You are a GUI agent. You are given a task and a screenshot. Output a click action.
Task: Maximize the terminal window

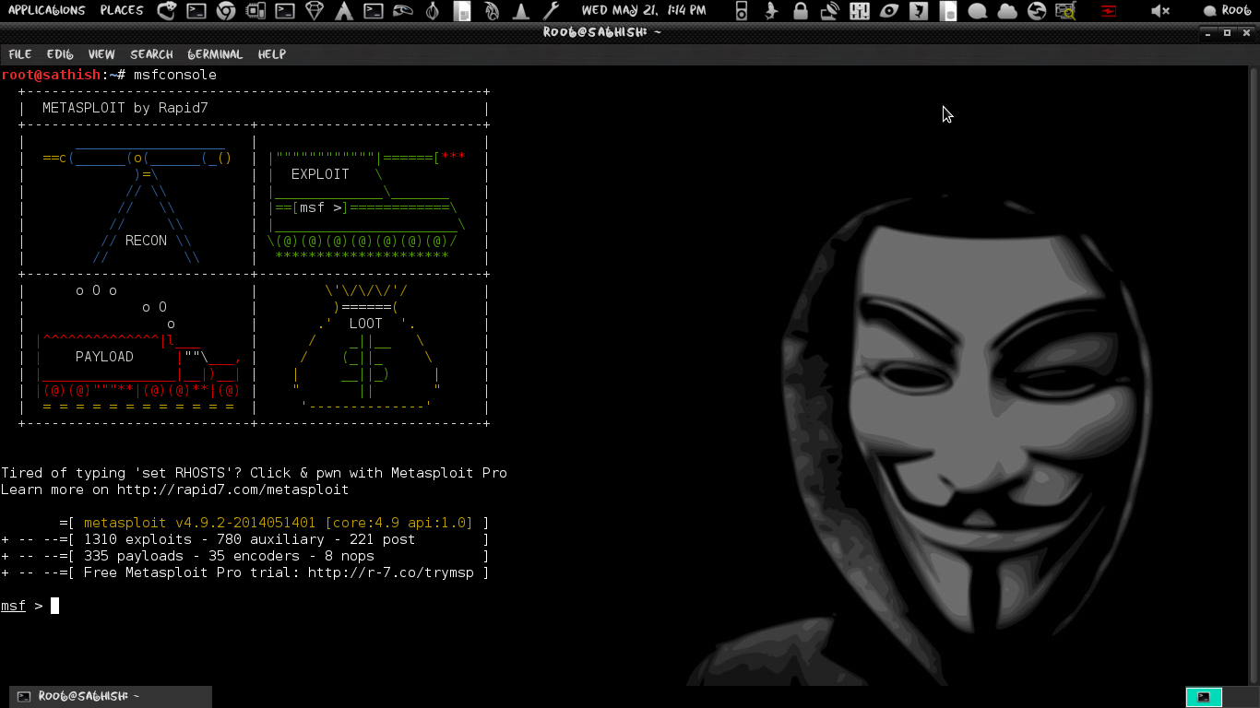coord(1227,32)
